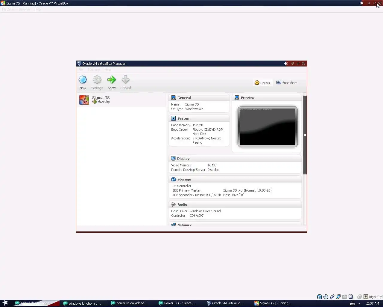Image resolution: width=383 pixels, height=307 pixels.
Task: Switch to the Snapshots view
Action: point(287,83)
